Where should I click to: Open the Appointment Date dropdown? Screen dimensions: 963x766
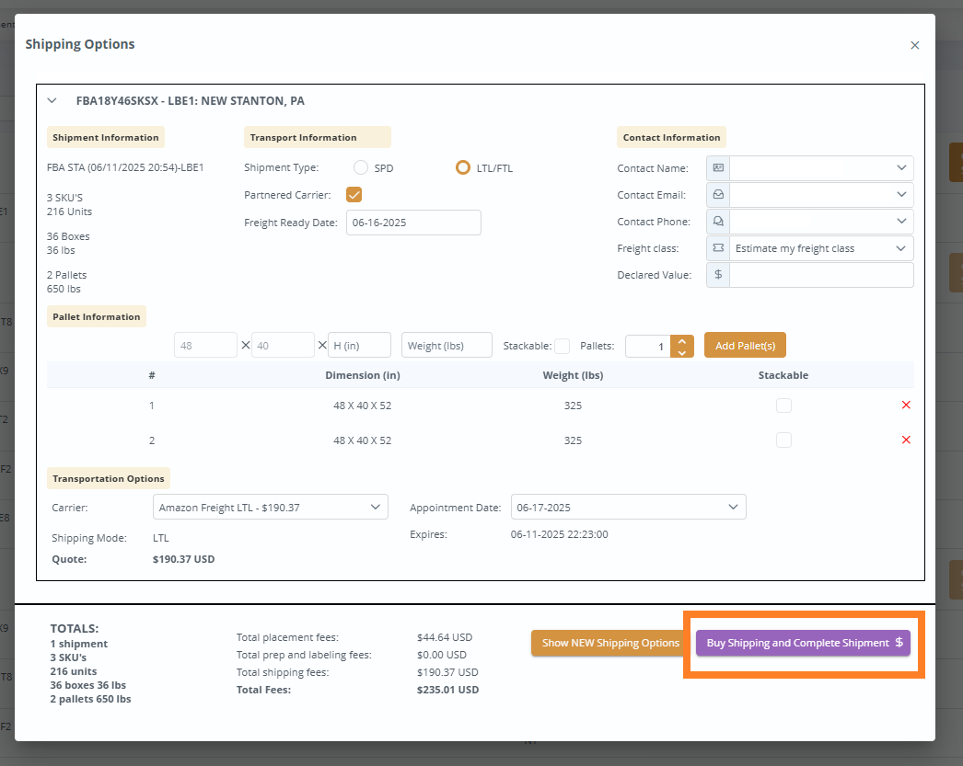(x=628, y=507)
